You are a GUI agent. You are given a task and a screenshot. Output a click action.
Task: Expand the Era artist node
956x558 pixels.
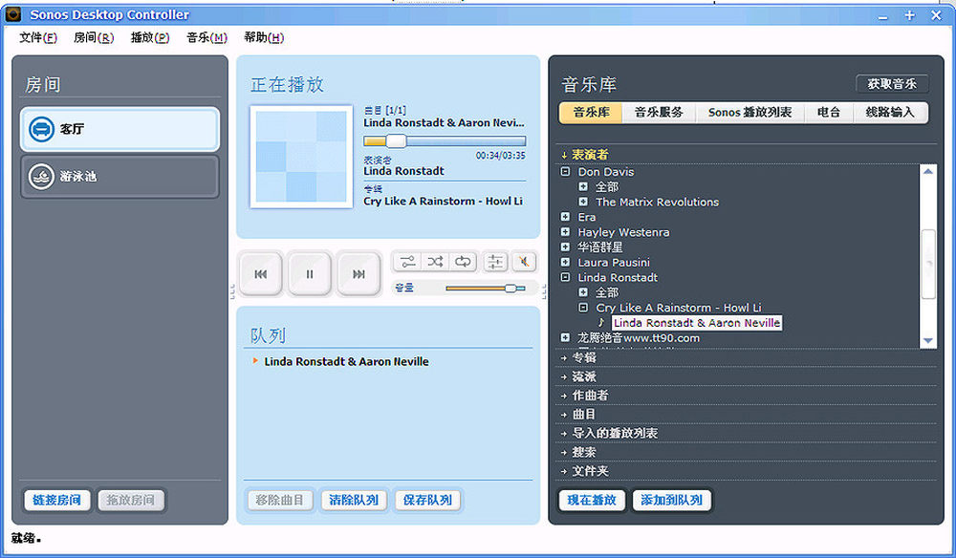click(565, 217)
